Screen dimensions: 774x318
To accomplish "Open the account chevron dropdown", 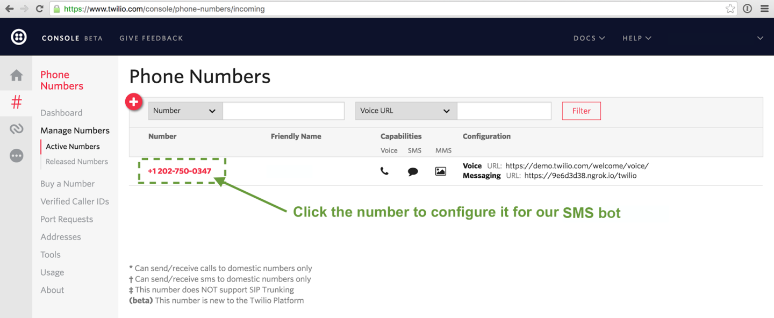I will click(x=760, y=38).
